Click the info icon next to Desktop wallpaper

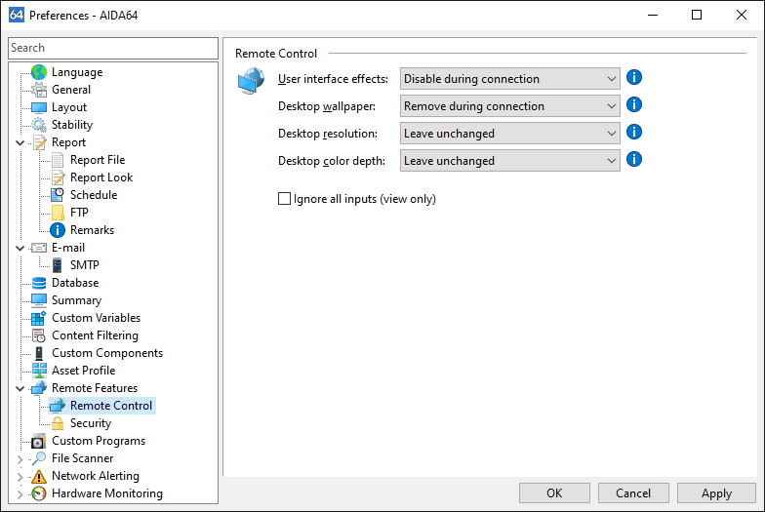[x=634, y=105]
